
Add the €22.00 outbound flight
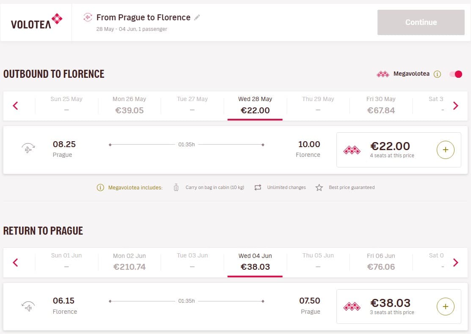pos(445,150)
